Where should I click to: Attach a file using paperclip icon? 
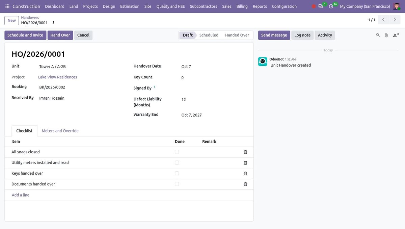[x=386, y=35]
